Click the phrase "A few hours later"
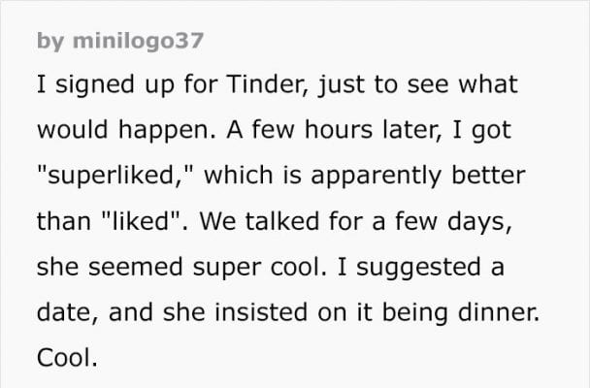 (277, 133)
